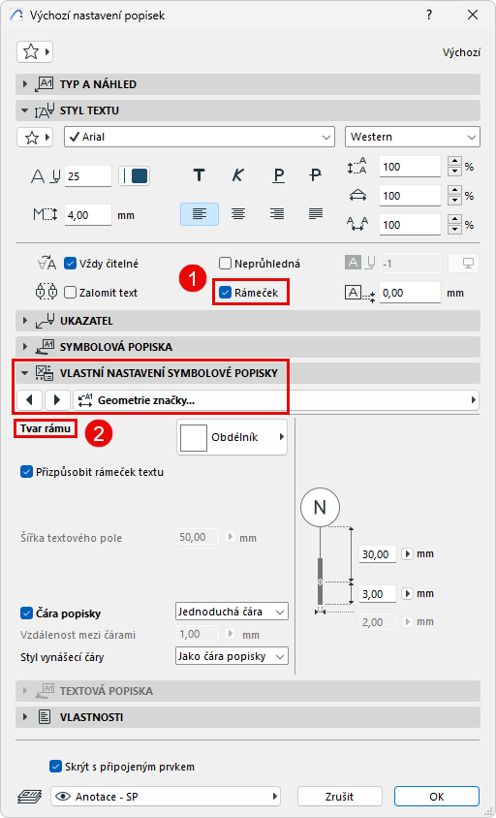
Task: Toggle bold text style
Action: [x=199, y=175]
